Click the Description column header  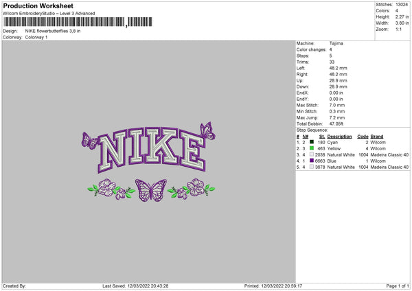[x=339, y=137]
